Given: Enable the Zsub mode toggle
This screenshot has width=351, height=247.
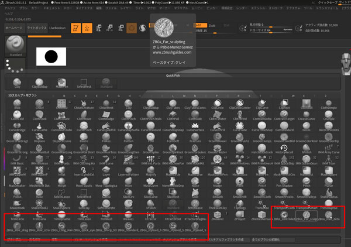Looking at the screenshot, I should (212, 26).
